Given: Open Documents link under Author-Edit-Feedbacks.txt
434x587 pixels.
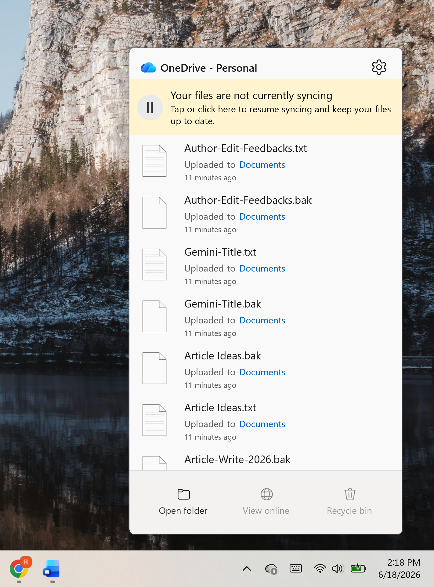Looking at the screenshot, I should tap(262, 165).
